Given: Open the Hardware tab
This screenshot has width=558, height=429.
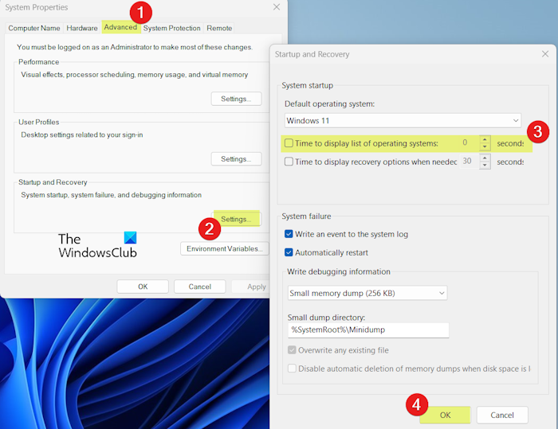Looking at the screenshot, I should tap(82, 28).
